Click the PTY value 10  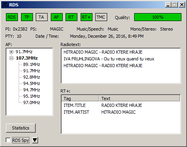(x=19, y=36)
